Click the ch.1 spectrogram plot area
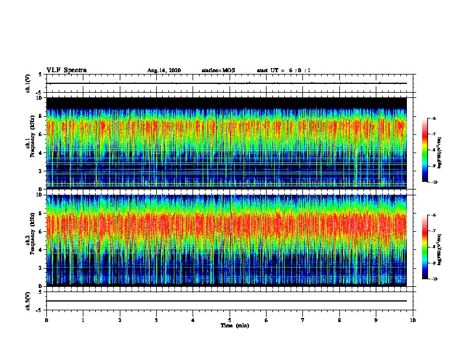Viewport: 465px width, 359px height. [x=227, y=143]
